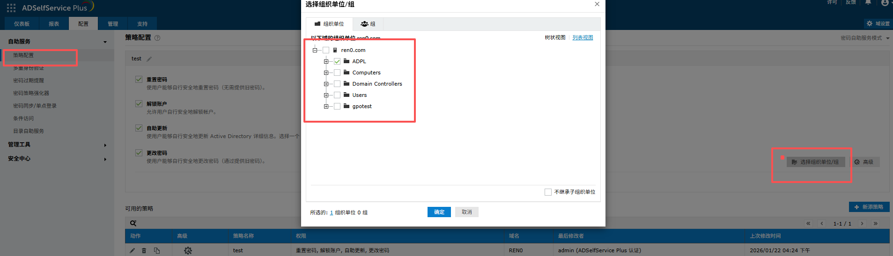Collapse the ren0.com root node
Screen dimensions: 893x256
pyautogui.click(x=315, y=50)
